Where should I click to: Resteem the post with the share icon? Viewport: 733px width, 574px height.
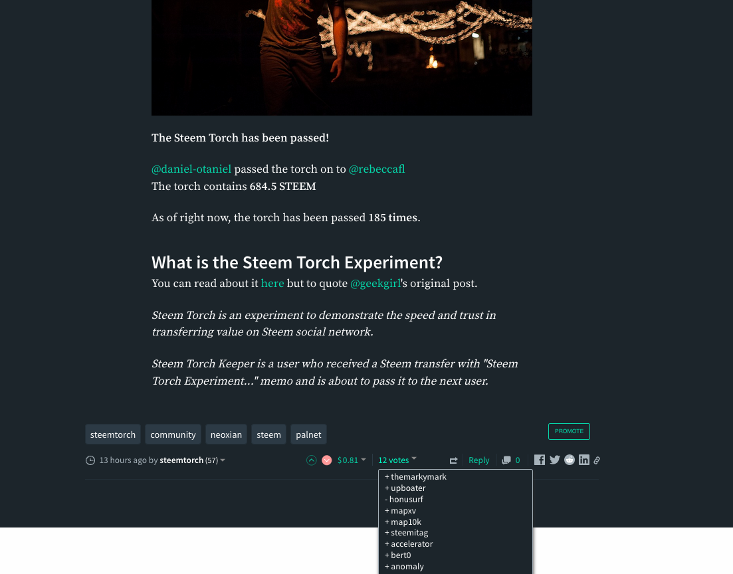tap(453, 460)
